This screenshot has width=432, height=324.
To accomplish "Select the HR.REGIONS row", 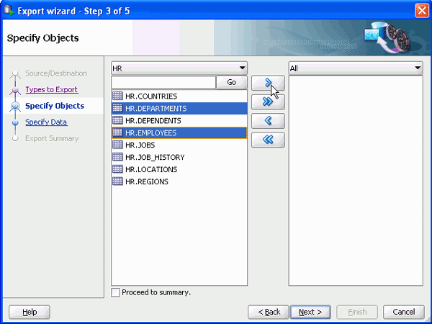I will pyautogui.click(x=179, y=181).
